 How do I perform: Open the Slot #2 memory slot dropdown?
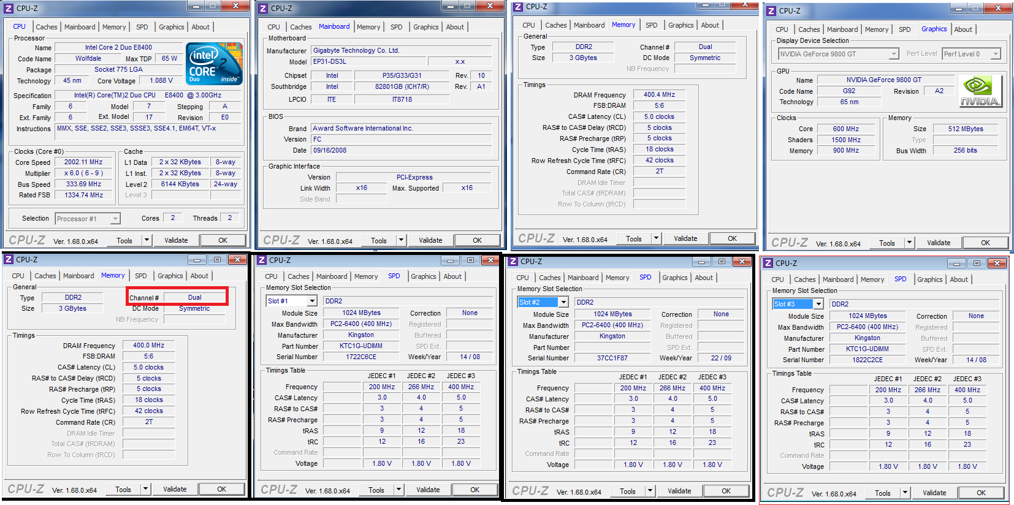click(x=563, y=302)
